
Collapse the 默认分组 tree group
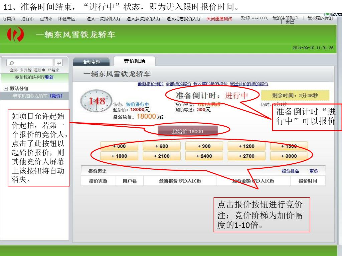[x=6, y=89]
